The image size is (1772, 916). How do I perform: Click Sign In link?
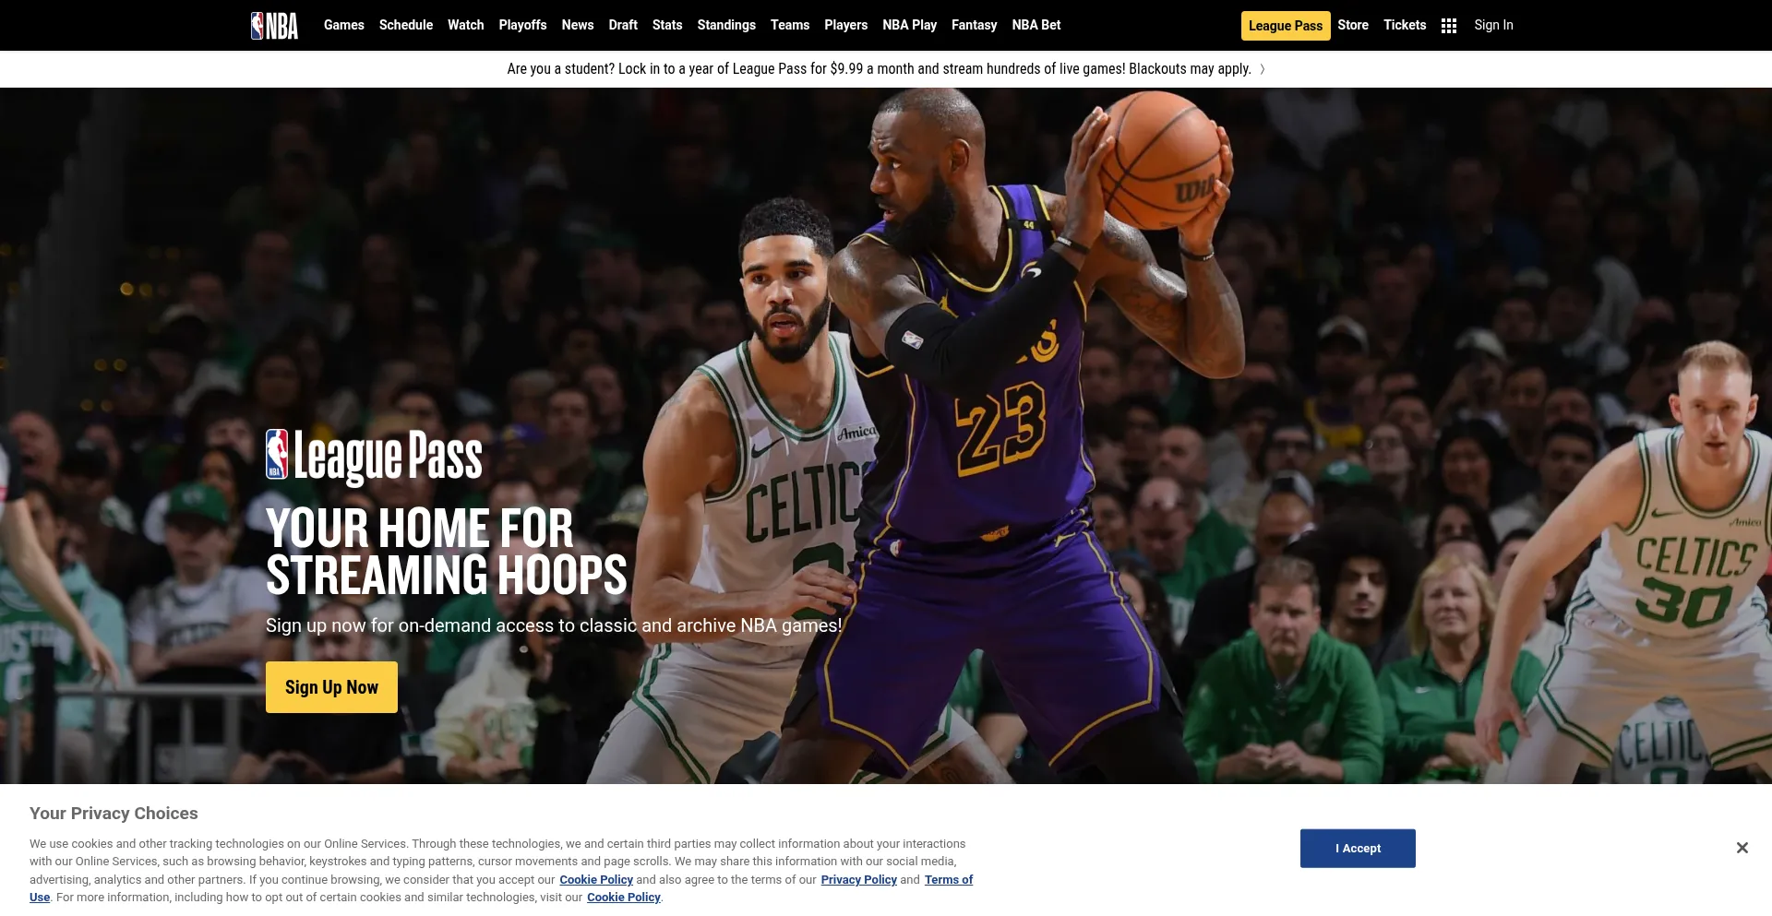coord(1492,25)
